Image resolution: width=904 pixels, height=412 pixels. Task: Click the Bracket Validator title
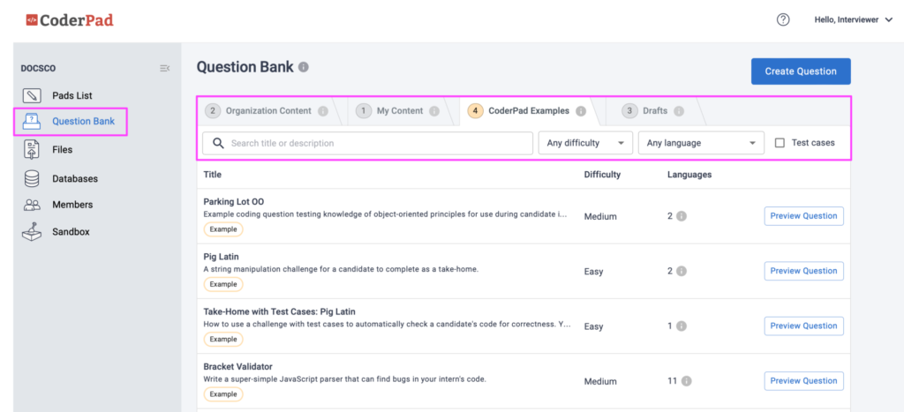237,366
